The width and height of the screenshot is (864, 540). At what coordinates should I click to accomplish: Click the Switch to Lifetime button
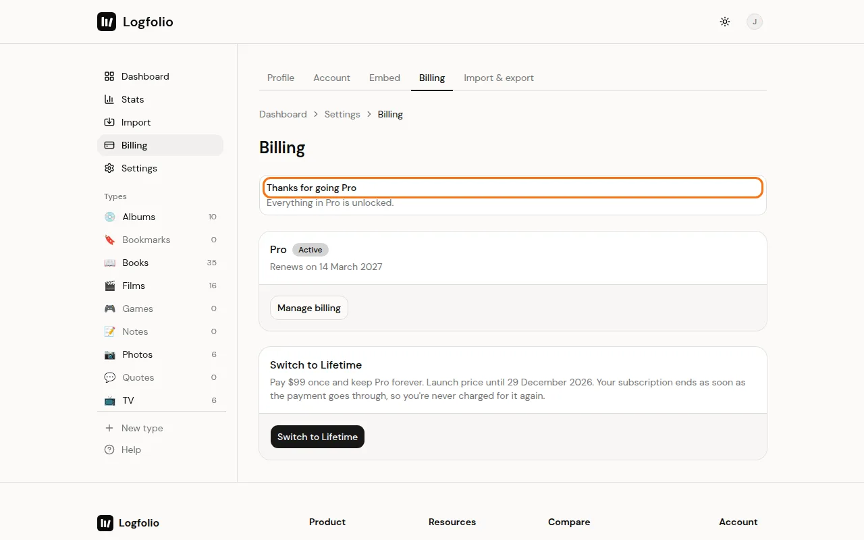317,437
